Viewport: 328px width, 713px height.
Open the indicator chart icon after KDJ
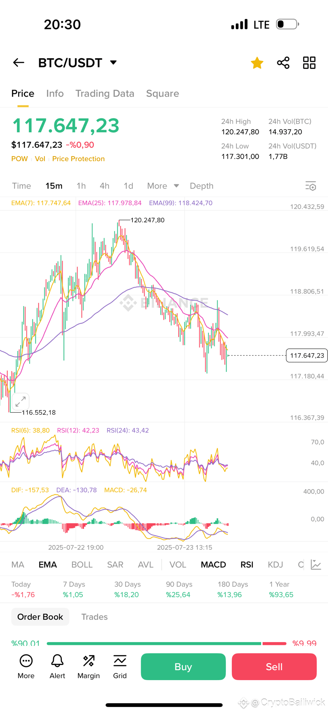click(x=316, y=564)
